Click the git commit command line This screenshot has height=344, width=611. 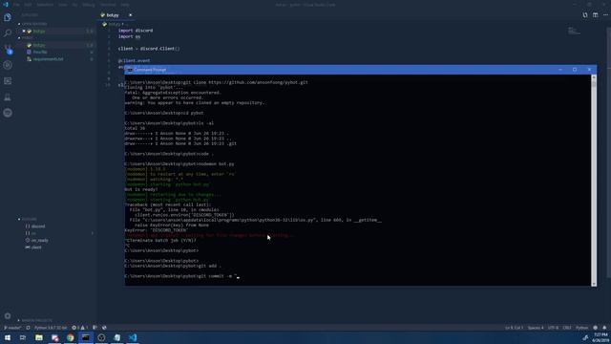(x=181, y=276)
